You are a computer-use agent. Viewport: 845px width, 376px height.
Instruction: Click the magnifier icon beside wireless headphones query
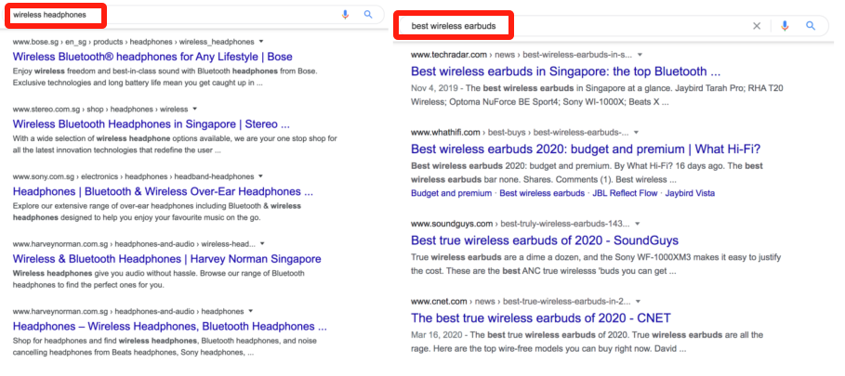368,15
